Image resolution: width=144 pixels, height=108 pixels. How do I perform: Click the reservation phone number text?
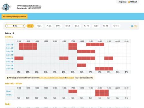[x=35, y=8]
